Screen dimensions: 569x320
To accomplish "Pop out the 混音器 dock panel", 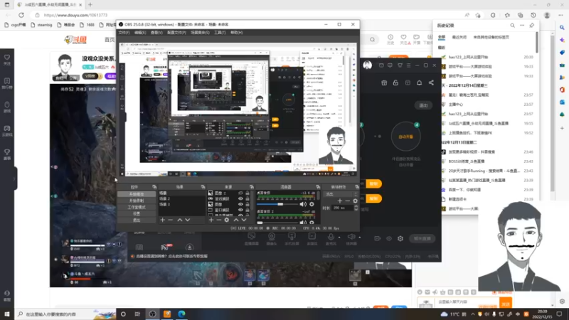I will pos(318,187).
